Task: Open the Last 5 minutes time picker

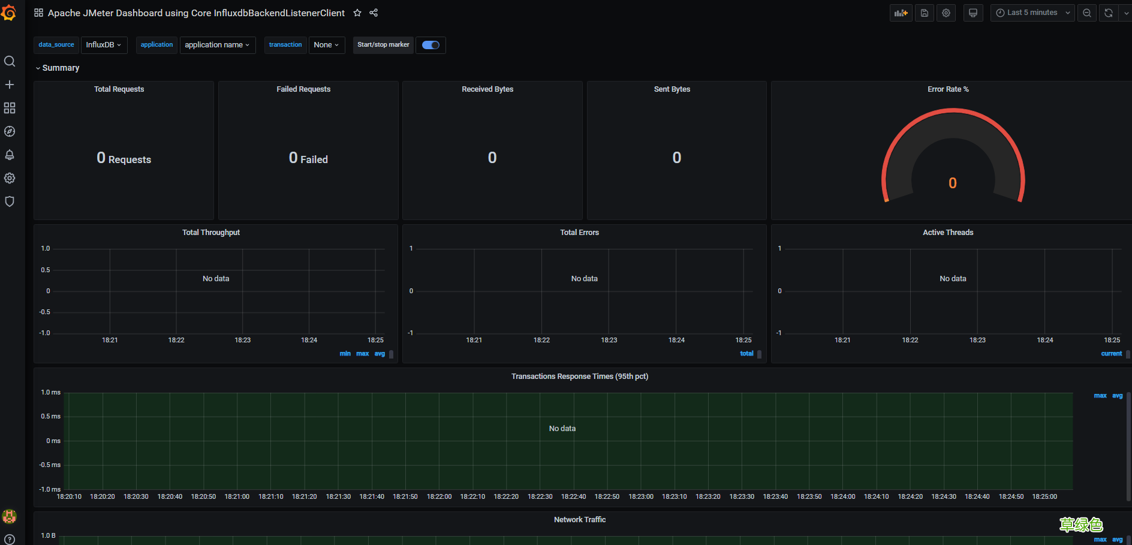Action: pos(1032,13)
